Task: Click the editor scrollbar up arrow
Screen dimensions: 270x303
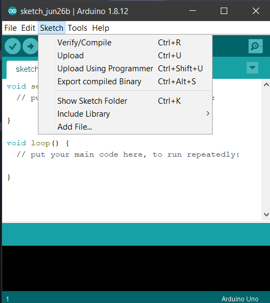Action: pos(266,85)
